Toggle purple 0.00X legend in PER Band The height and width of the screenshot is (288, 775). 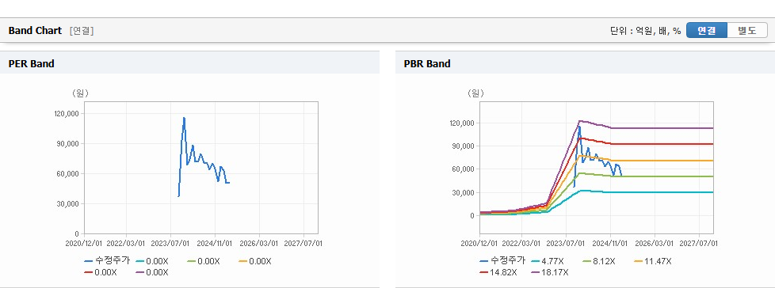click(151, 271)
